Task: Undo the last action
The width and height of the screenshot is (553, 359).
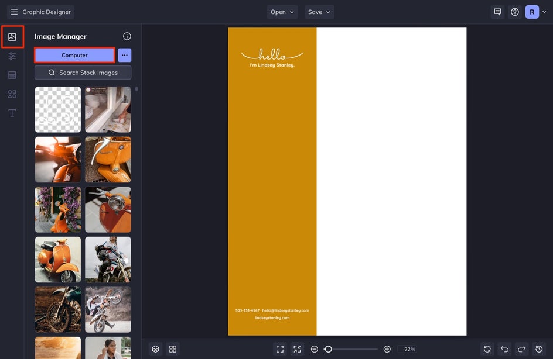Action: (x=505, y=349)
